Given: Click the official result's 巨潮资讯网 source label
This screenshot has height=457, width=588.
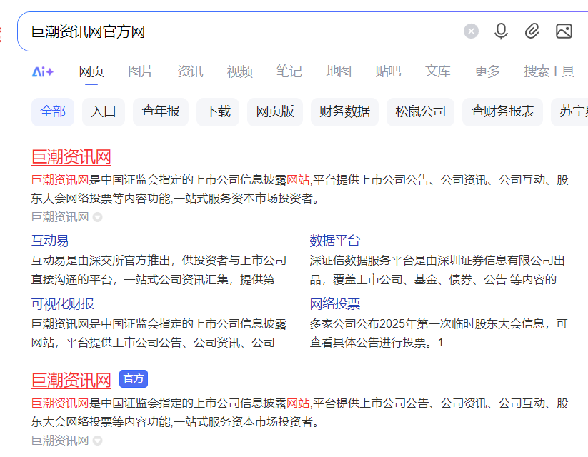Looking at the screenshot, I should 60,440.
